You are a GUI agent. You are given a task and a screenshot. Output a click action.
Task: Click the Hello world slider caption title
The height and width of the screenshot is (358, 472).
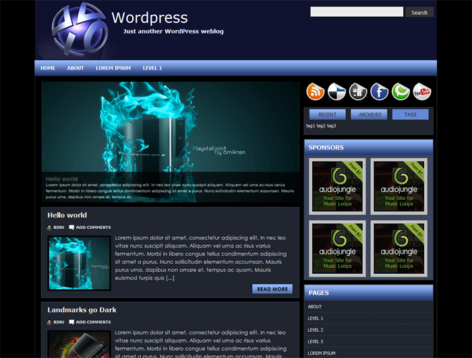[x=62, y=179]
